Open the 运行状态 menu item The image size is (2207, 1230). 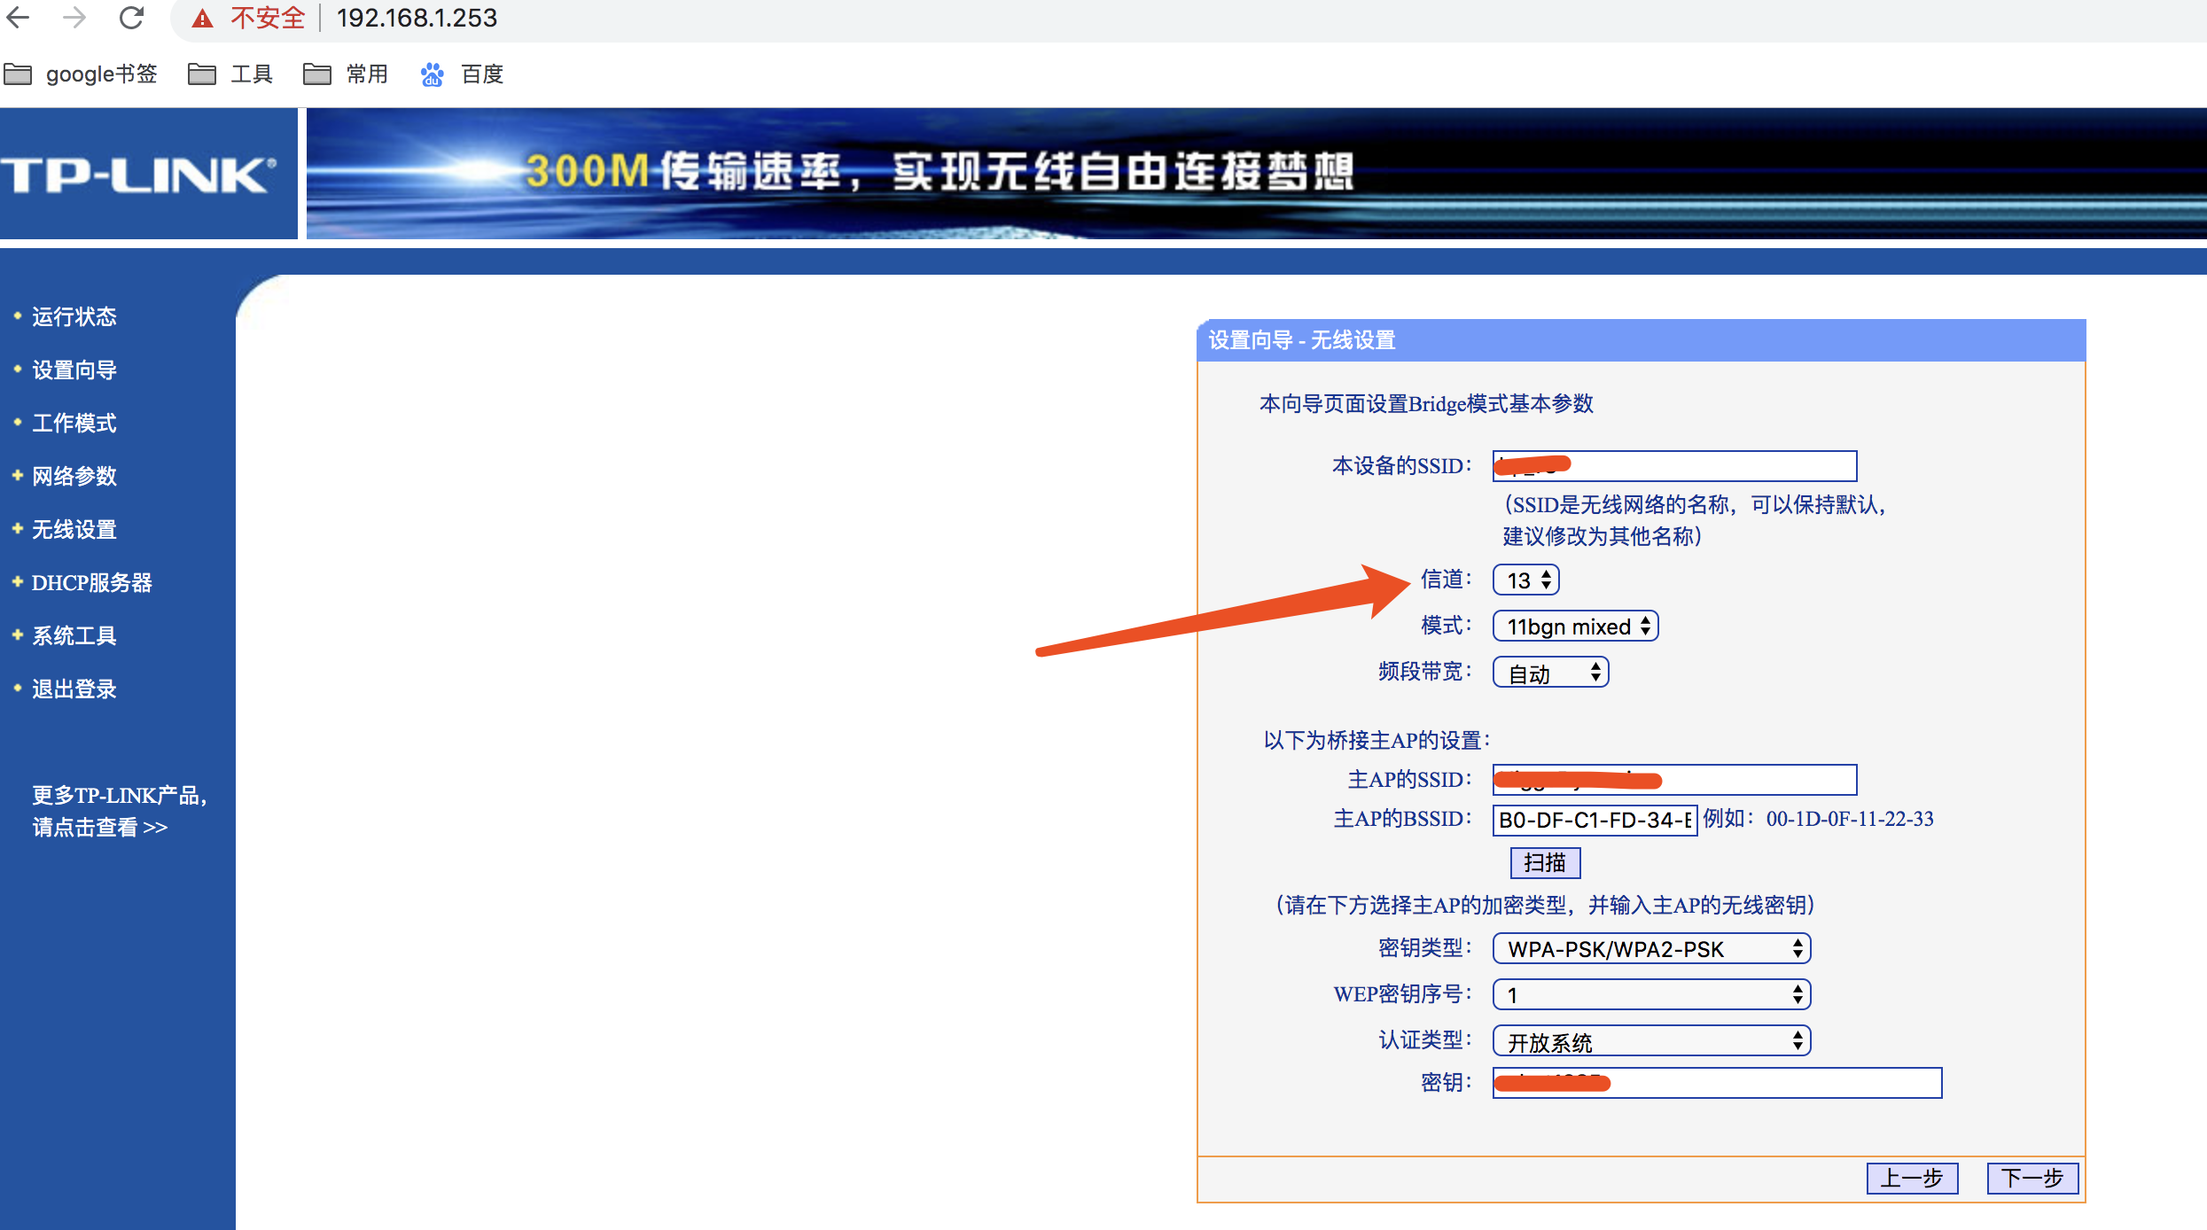74,317
